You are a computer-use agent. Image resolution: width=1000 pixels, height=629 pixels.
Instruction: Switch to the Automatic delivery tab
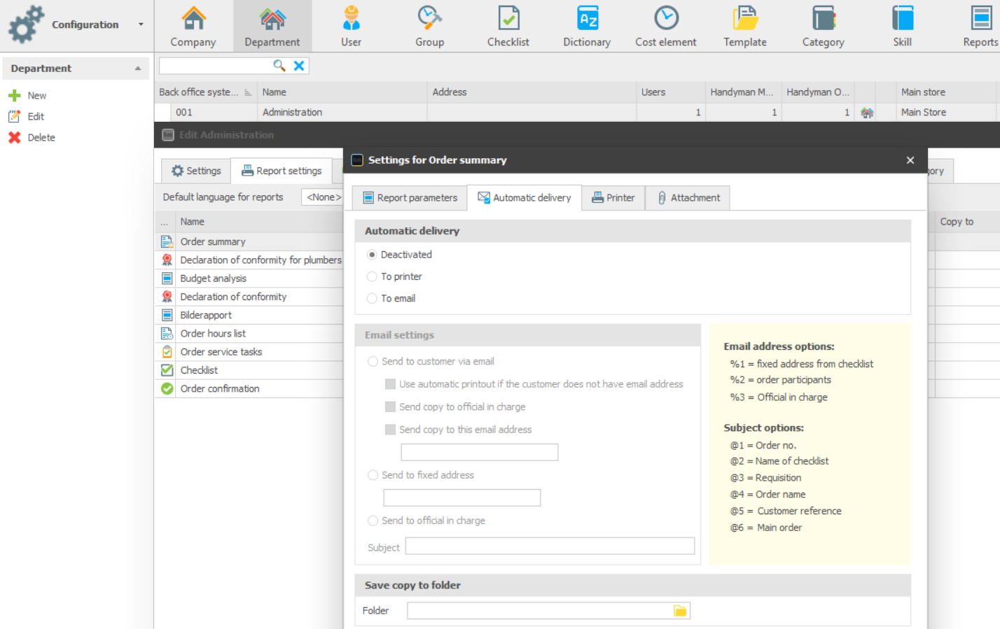tap(525, 198)
